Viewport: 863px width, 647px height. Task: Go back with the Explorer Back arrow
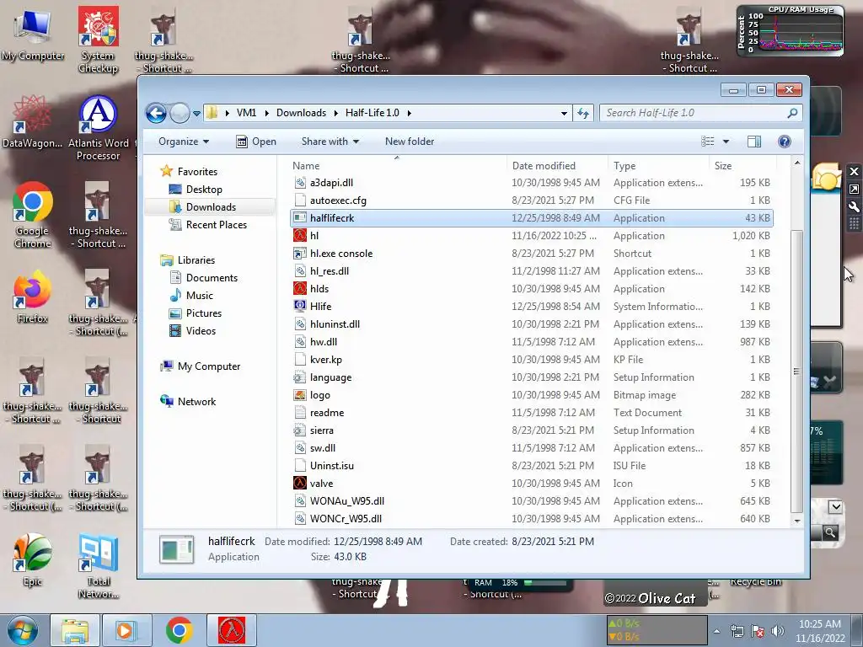[x=156, y=114]
